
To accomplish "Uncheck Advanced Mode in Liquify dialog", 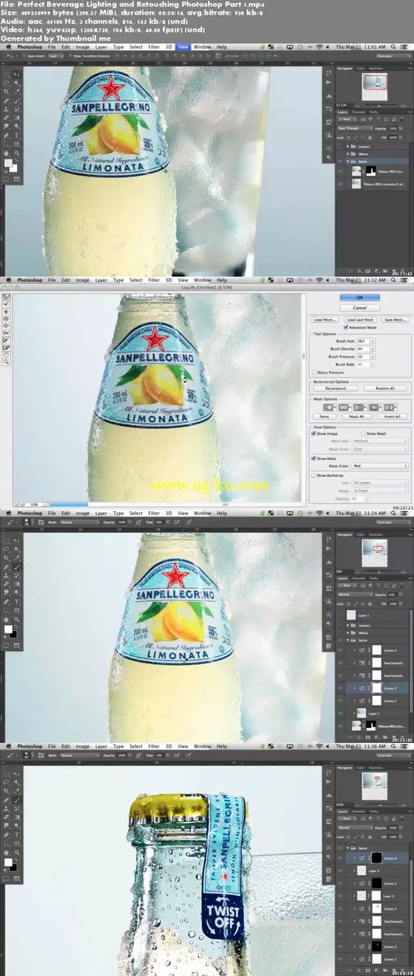I will click(345, 327).
